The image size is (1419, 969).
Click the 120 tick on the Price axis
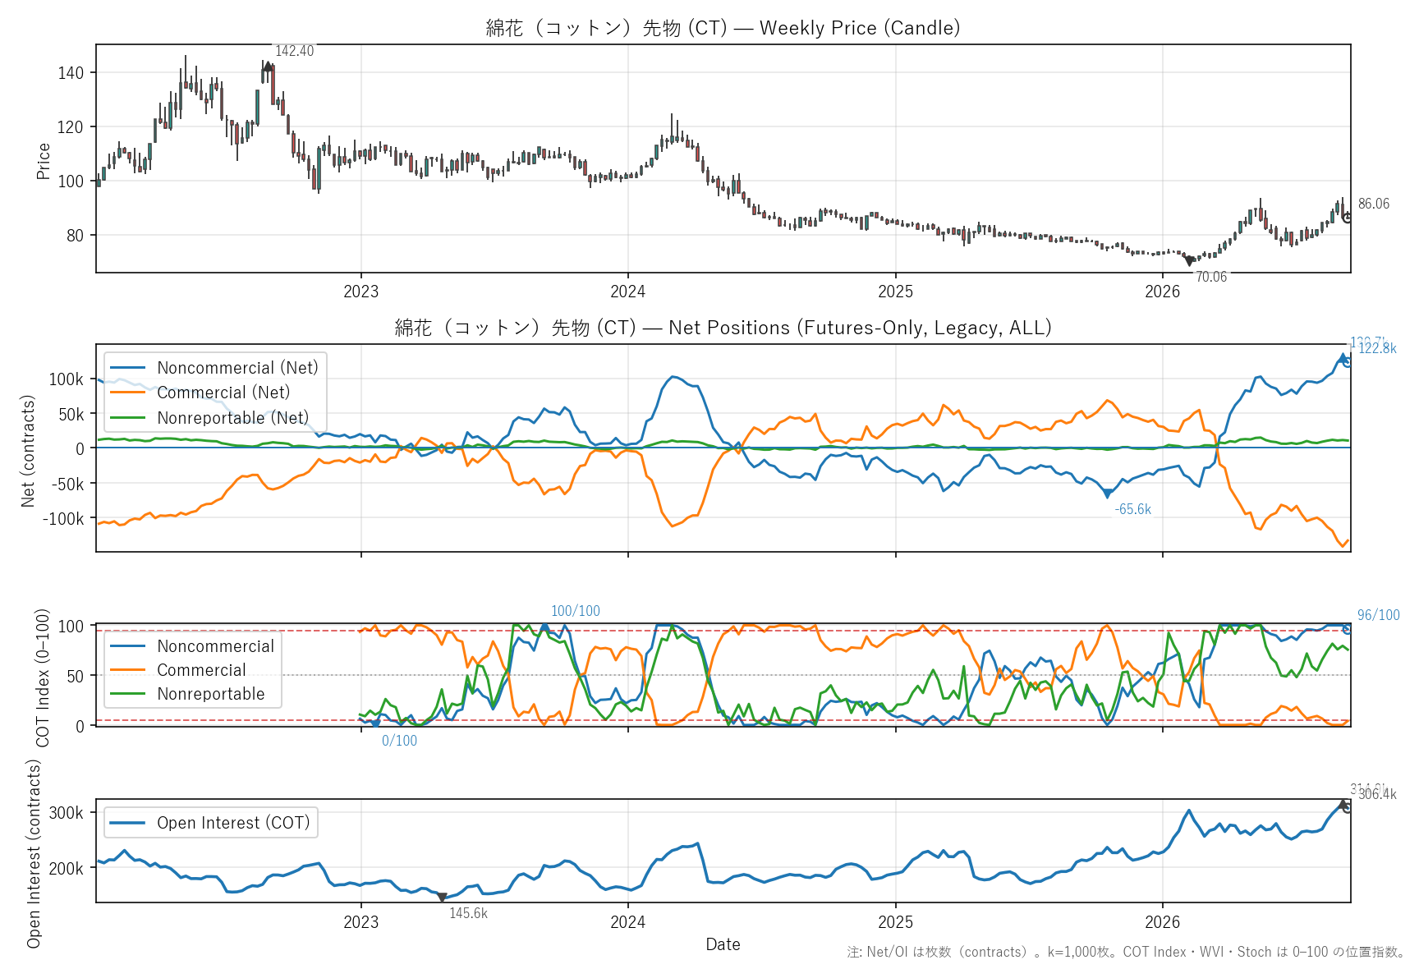pos(71,126)
